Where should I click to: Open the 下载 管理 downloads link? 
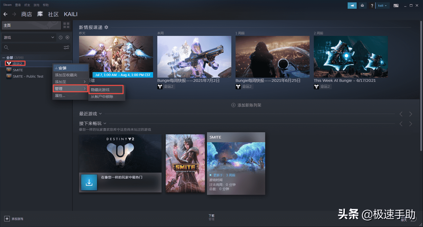[x=212, y=217]
